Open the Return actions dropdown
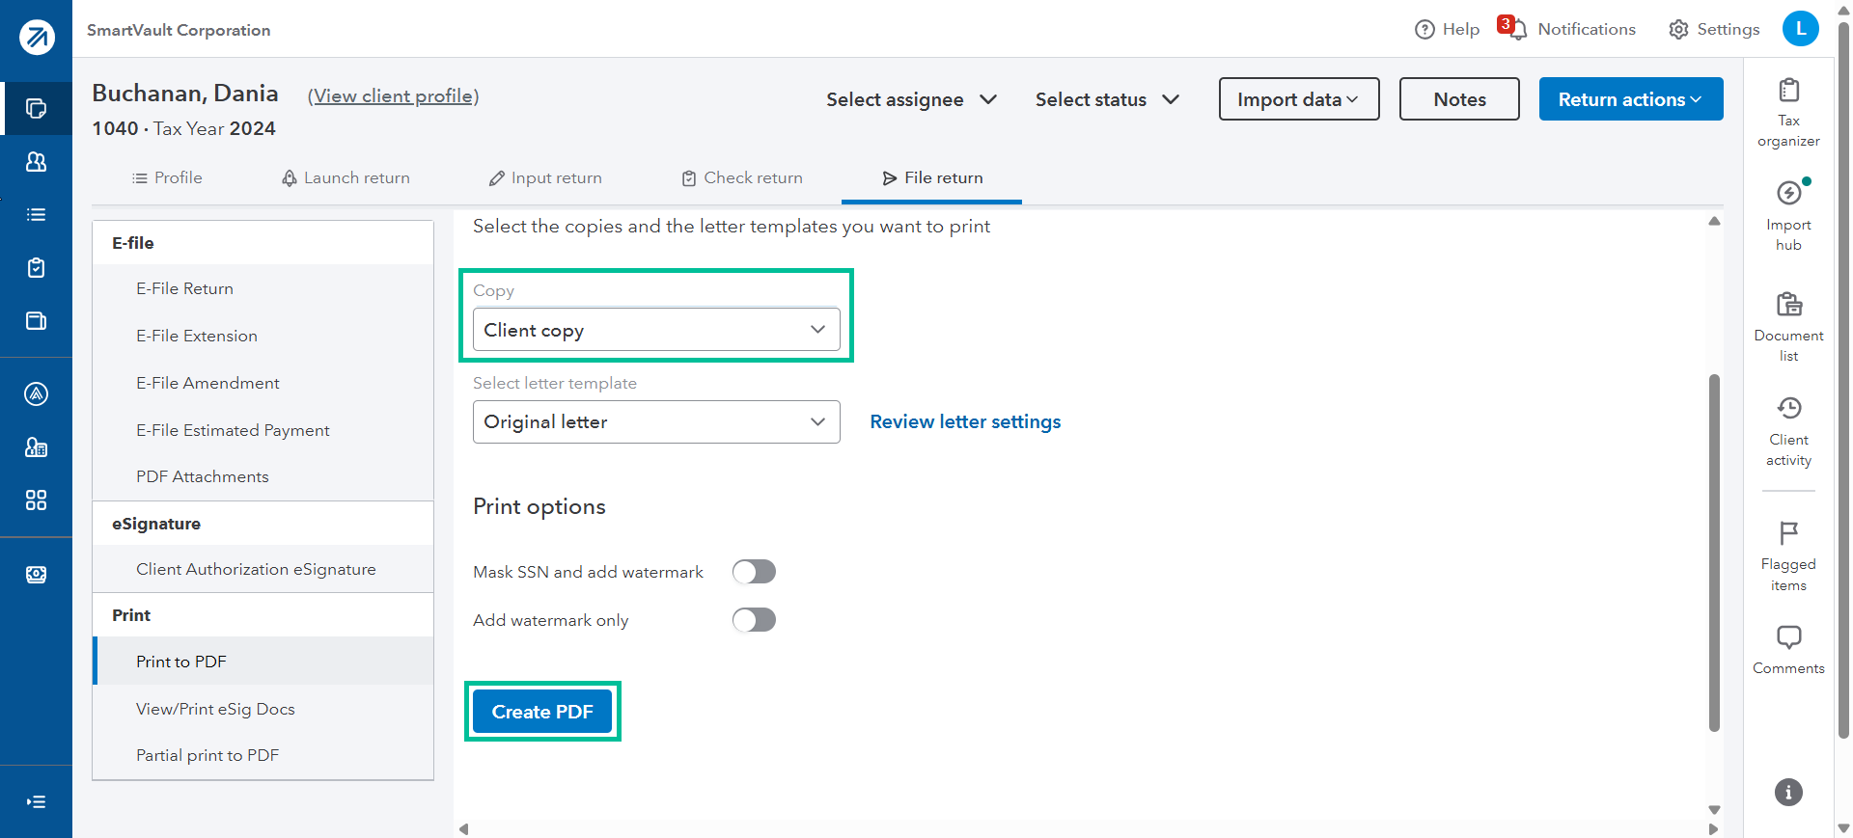 pyautogui.click(x=1630, y=99)
